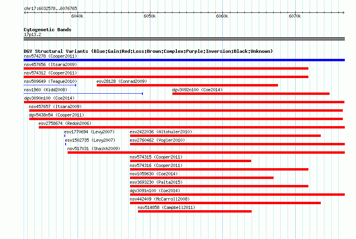The image size is (356, 239).
Task: Click the ruler's left arrowhead
Action: [x=25, y=12]
